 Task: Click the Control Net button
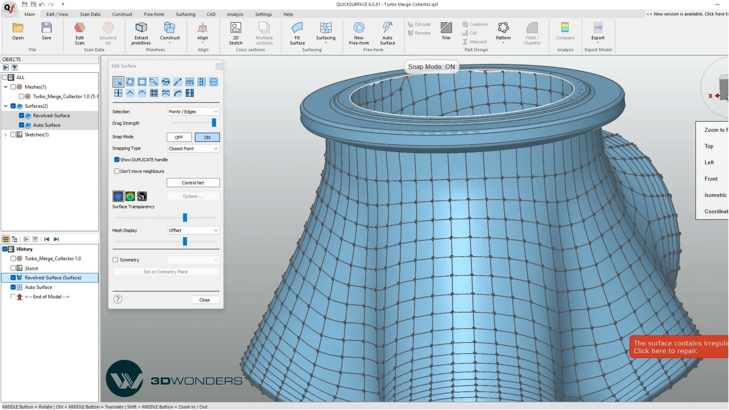tap(193, 183)
